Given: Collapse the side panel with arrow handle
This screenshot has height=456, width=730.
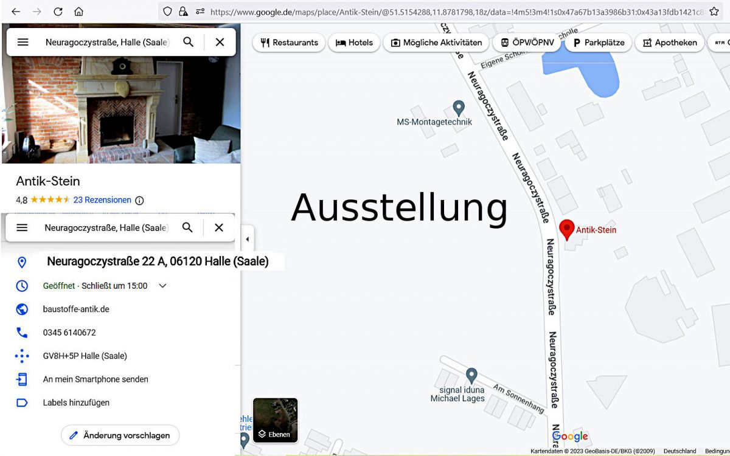Looking at the screenshot, I should [248, 239].
